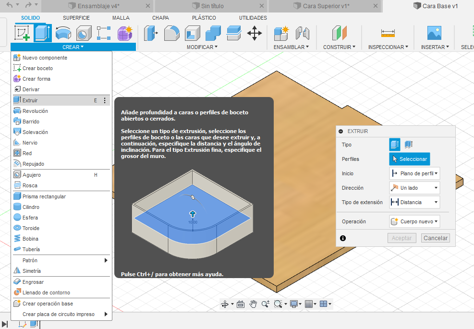Select the Measure ruler icon

tap(388, 33)
